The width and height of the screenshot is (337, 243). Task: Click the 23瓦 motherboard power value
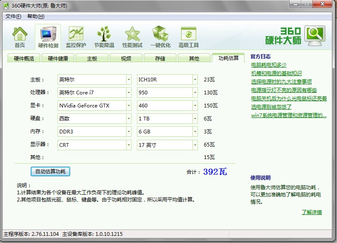click(209, 80)
